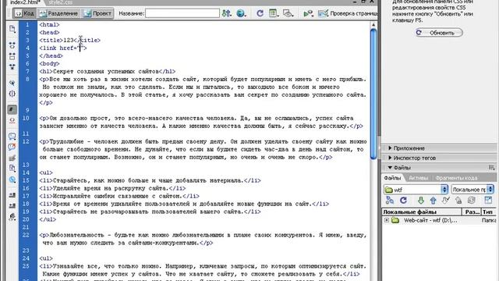Image resolution: width=499 pixels, height=281 pixels.
Task: Click the outdent code icon
Action: click(x=12, y=206)
